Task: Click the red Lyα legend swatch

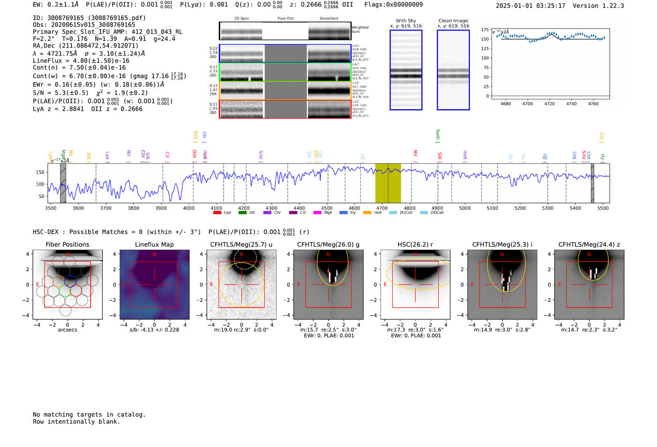Action: click(x=217, y=212)
